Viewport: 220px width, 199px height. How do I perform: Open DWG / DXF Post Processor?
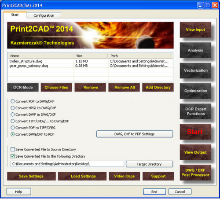195,173
